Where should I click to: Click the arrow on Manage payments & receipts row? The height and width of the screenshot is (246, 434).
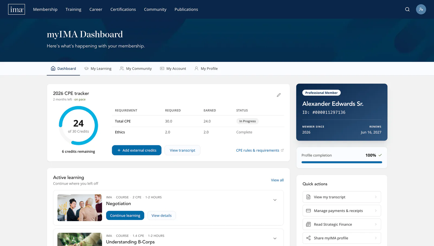376,211
